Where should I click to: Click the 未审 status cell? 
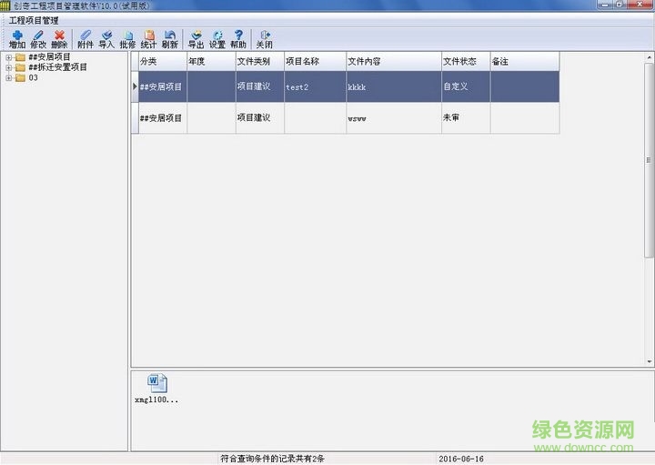(x=466, y=118)
